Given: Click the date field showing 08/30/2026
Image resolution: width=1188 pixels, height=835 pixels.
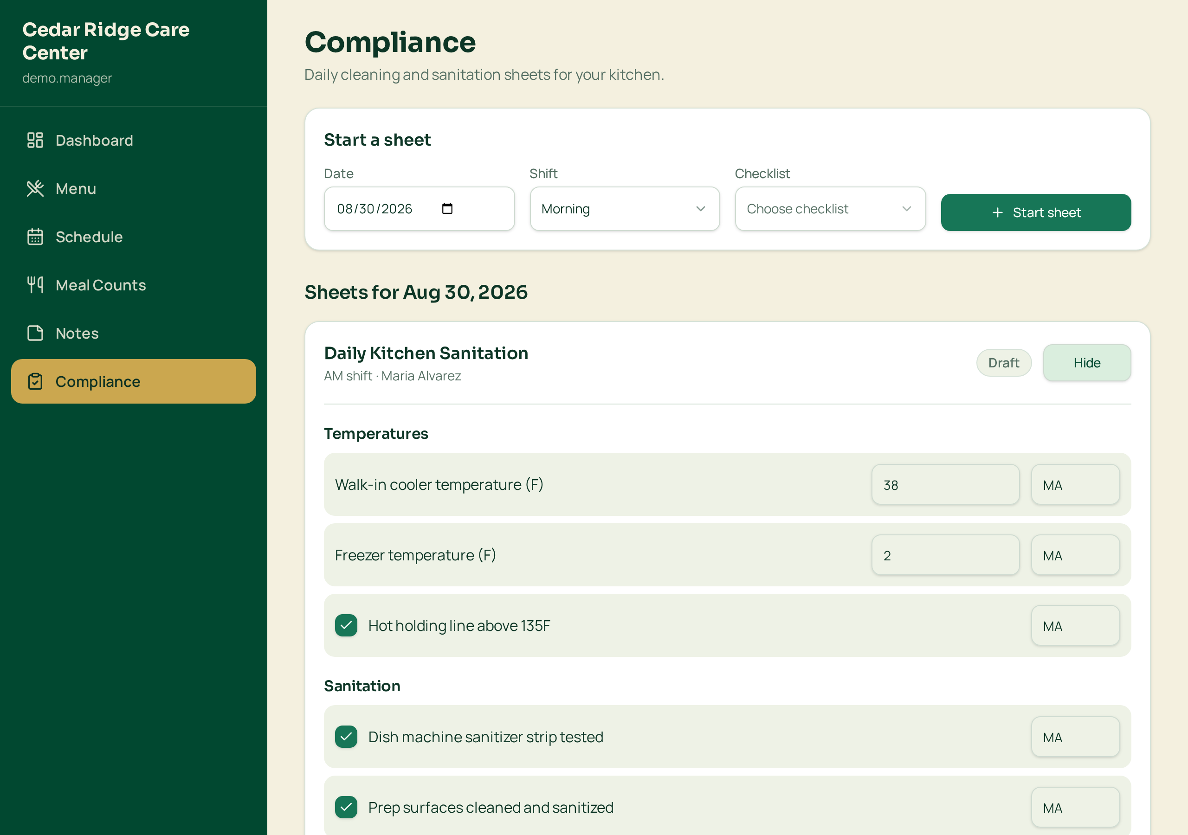Looking at the screenshot, I should [x=419, y=208].
